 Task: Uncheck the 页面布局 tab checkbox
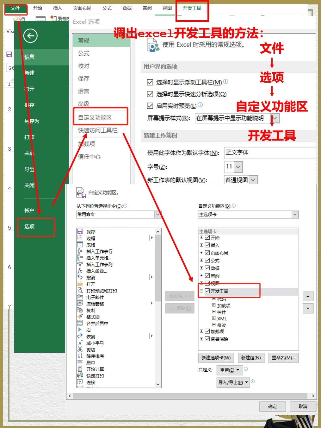coord(207,252)
